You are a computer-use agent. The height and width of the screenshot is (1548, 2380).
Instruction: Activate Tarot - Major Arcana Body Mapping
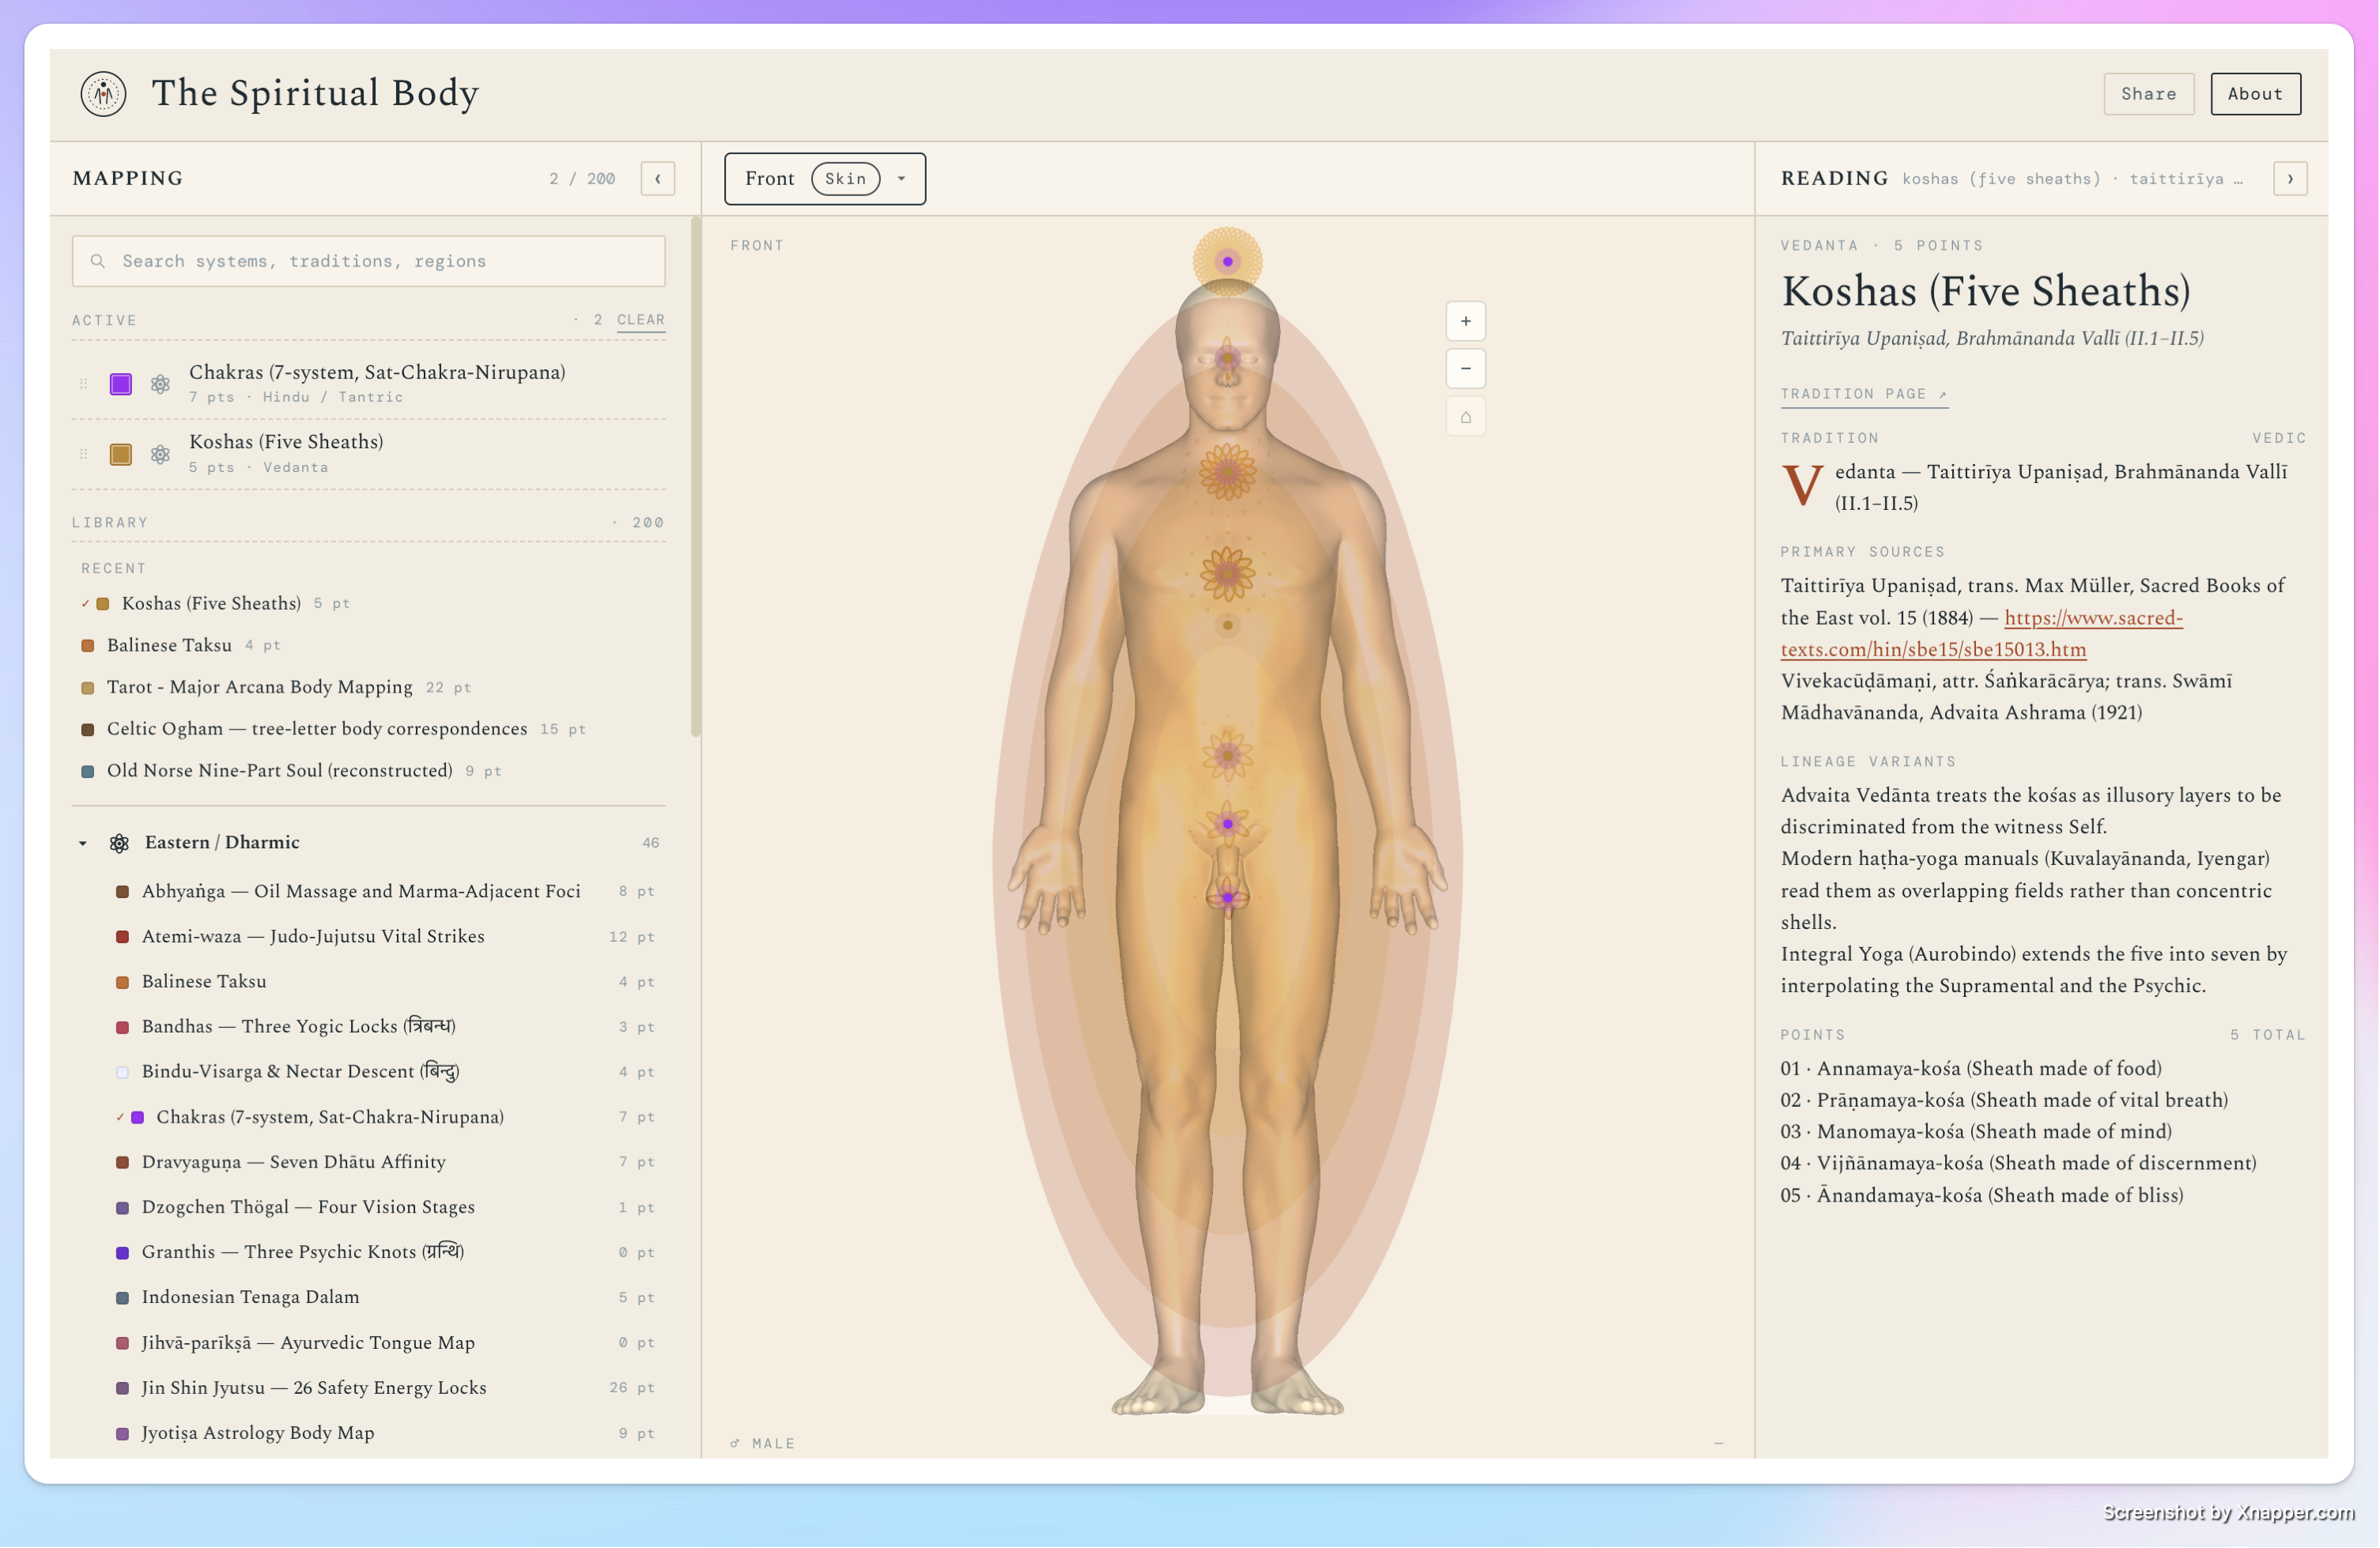point(275,688)
